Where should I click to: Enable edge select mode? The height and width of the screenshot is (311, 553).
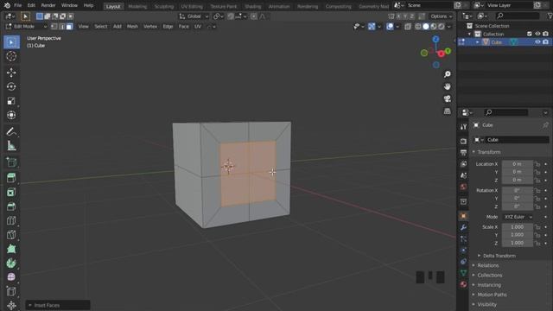point(61,27)
